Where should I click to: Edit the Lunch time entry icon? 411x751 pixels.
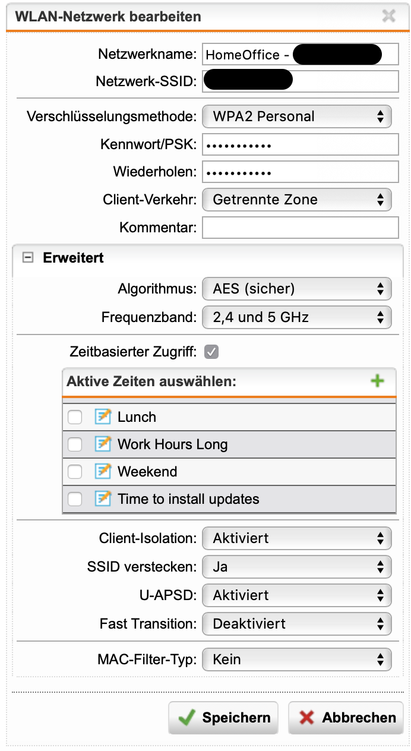[103, 417]
